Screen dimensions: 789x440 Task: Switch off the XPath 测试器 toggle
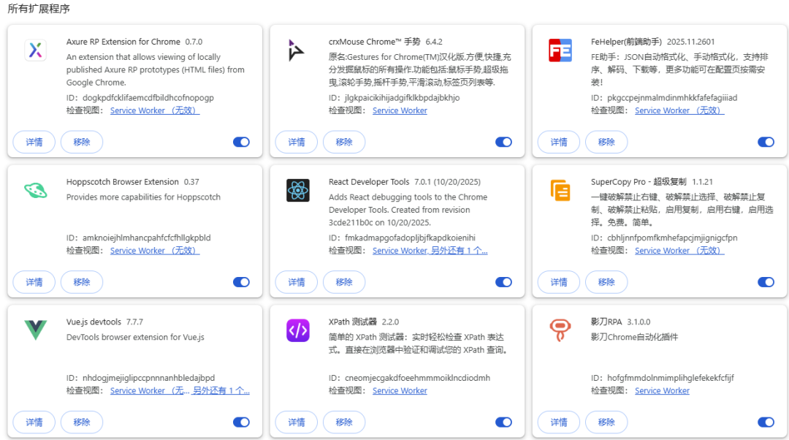click(x=503, y=422)
